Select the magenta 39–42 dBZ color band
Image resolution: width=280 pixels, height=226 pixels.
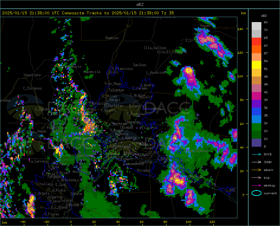point(256,96)
